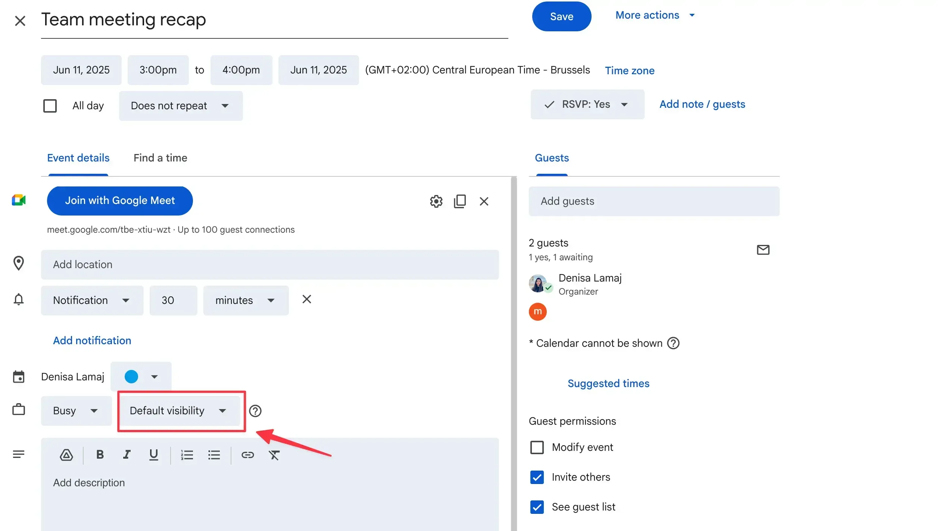Screen dimensions: 951x531
Task: Open video call settings gear icon
Action: coord(436,201)
